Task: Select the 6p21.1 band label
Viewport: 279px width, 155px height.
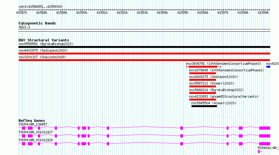Action: 24,27
